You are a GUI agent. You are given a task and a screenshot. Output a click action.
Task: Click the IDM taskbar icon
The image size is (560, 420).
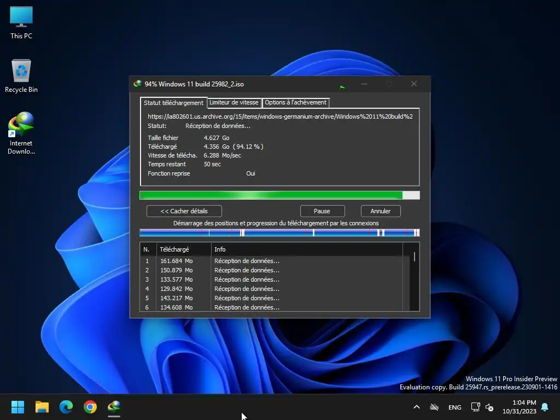(114, 407)
